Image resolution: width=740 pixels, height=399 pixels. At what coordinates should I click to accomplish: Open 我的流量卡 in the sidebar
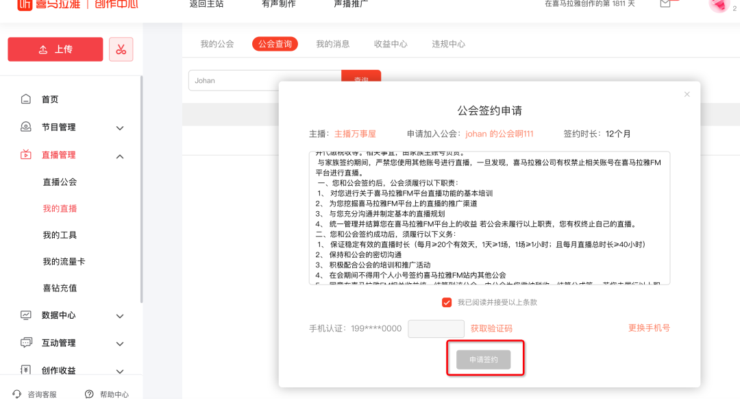coord(64,261)
